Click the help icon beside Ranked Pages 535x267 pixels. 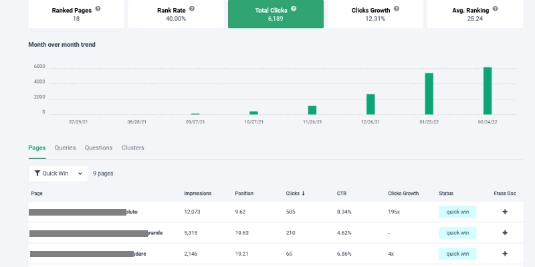pyautogui.click(x=98, y=9)
